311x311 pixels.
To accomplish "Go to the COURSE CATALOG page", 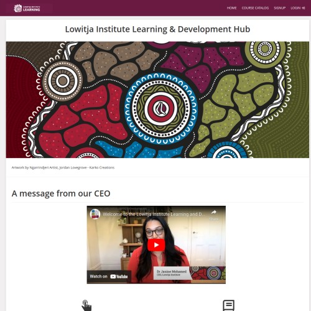I will [255, 8].
